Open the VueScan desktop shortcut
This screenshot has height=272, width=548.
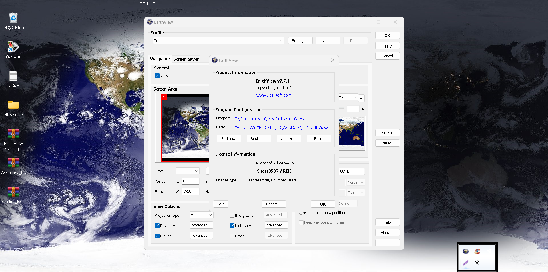click(13, 50)
